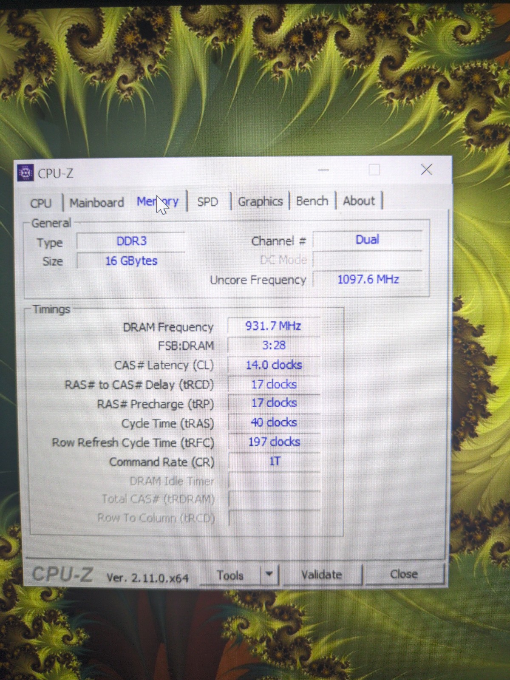Click the CPU-Z title bar text
This screenshot has height=680, width=510.
[56, 173]
